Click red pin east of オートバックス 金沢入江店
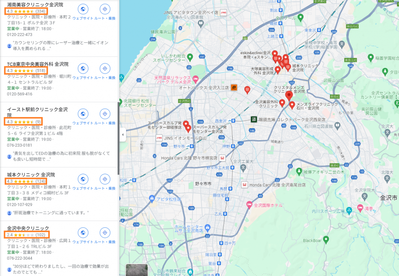This screenshot has height=276, width=399. (247, 90)
